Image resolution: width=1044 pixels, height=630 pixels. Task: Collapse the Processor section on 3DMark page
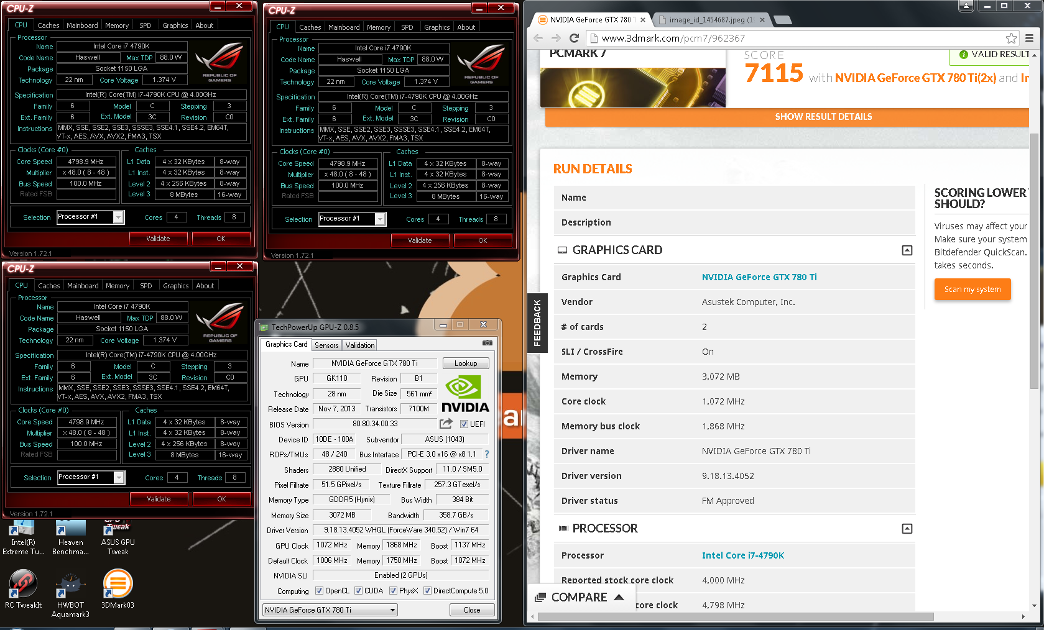pyautogui.click(x=907, y=528)
